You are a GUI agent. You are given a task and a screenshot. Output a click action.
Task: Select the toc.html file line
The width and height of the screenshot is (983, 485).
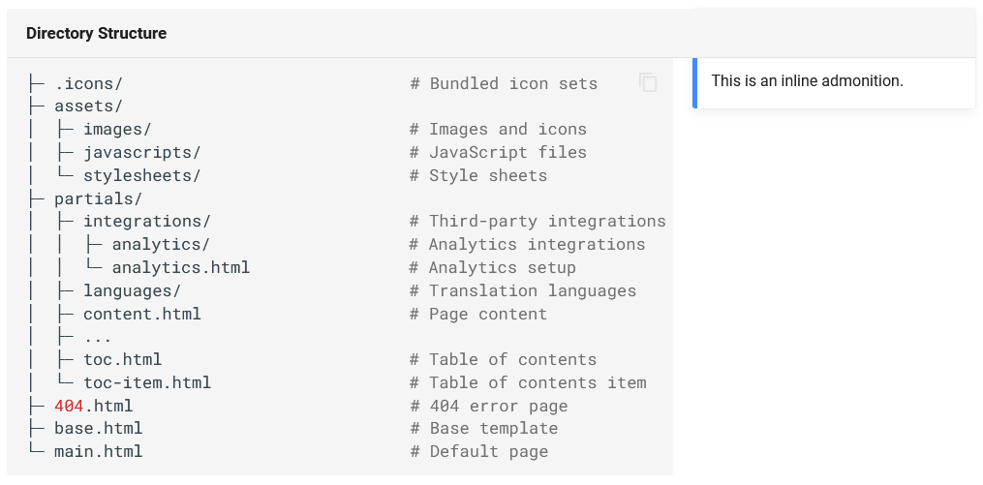[122, 360]
